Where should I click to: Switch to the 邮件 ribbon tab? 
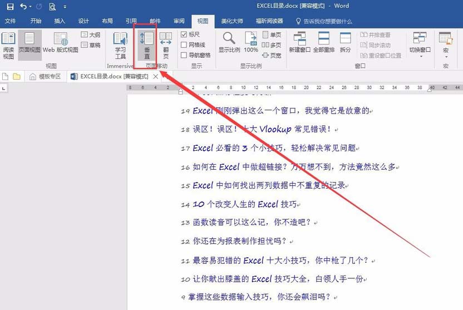155,21
